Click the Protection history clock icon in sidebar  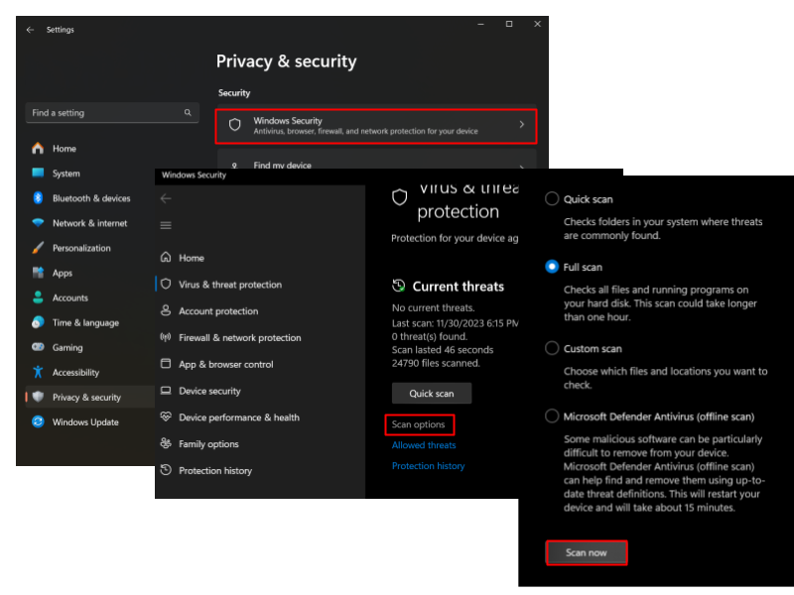point(166,469)
